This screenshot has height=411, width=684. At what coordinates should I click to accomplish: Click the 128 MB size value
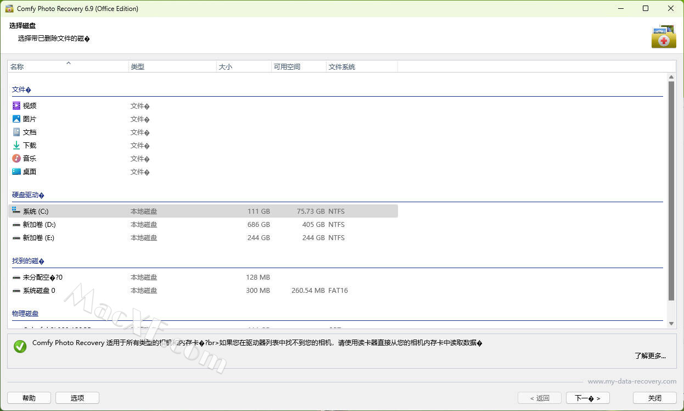[x=258, y=277]
